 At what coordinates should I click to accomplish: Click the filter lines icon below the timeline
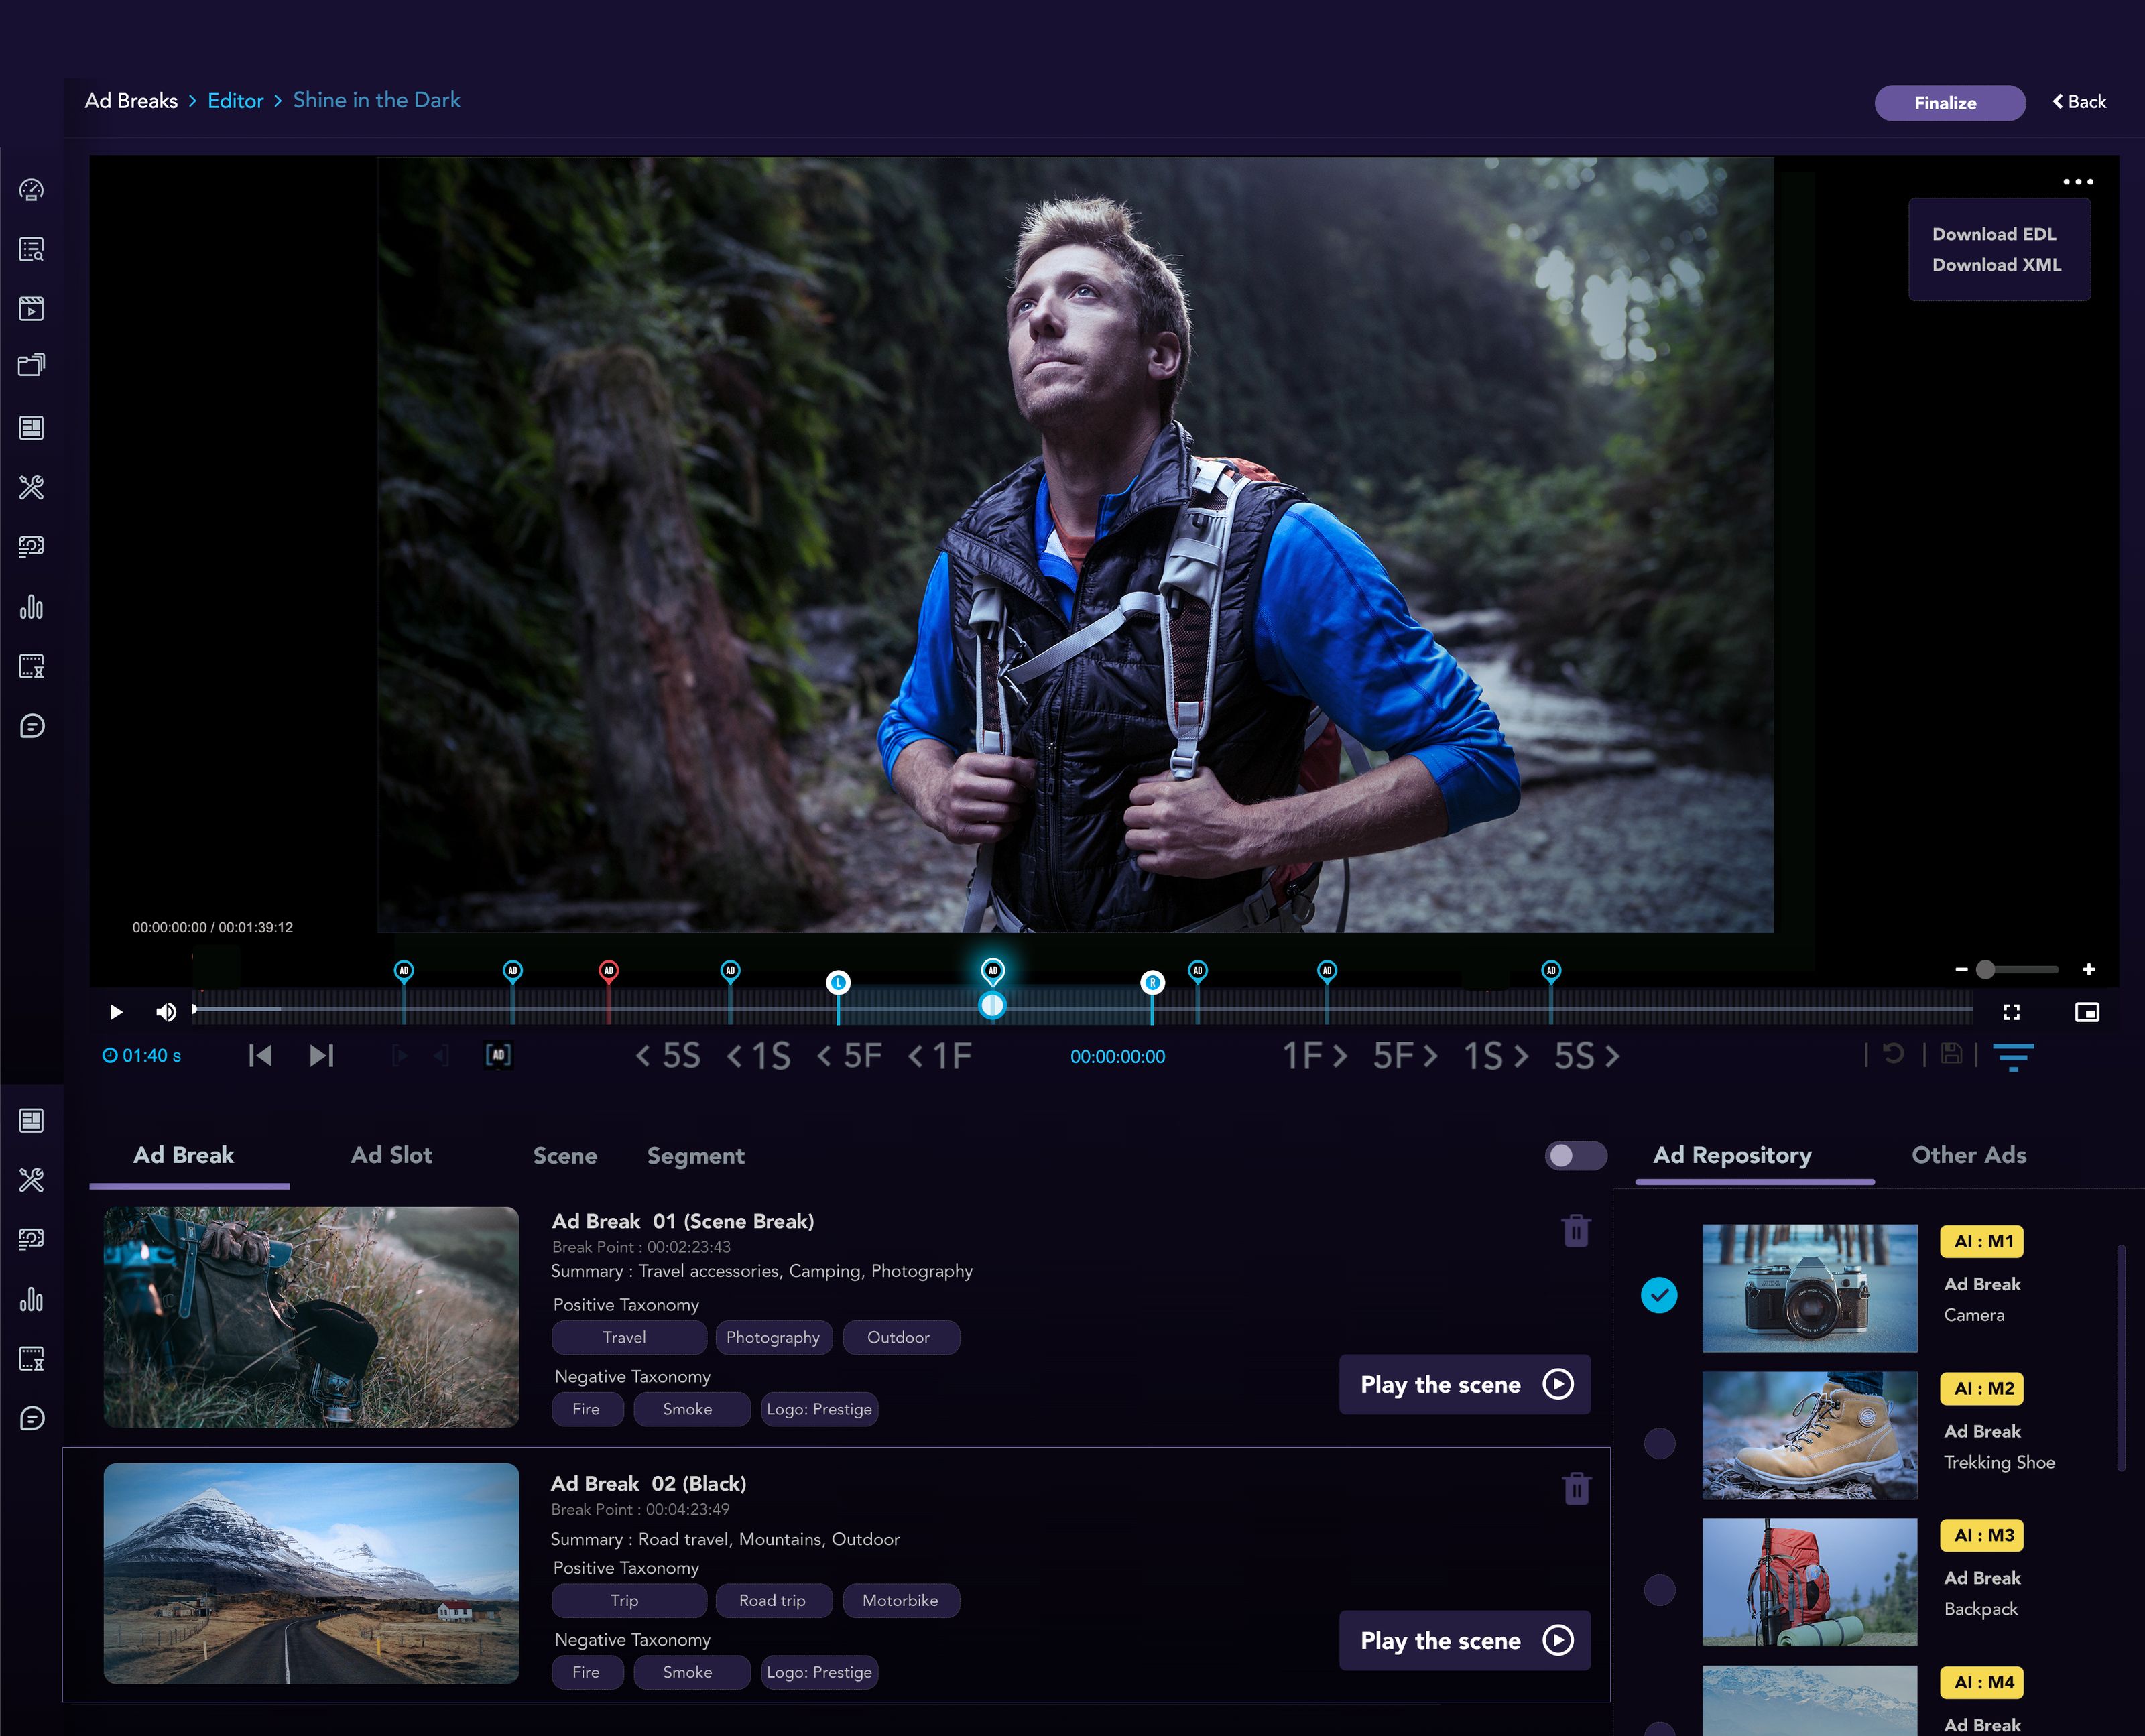(2013, 1056)
